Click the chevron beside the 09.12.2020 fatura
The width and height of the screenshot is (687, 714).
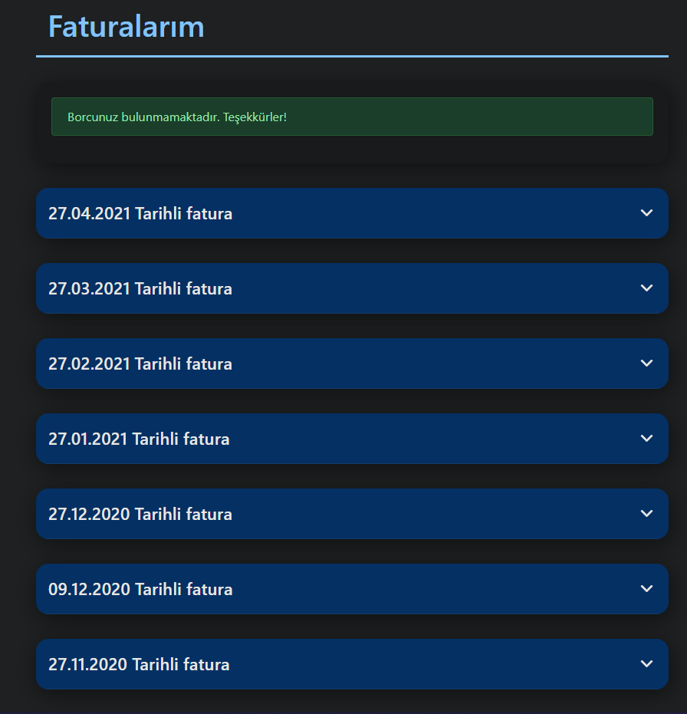pyautogui.click(x=646, y=588)
